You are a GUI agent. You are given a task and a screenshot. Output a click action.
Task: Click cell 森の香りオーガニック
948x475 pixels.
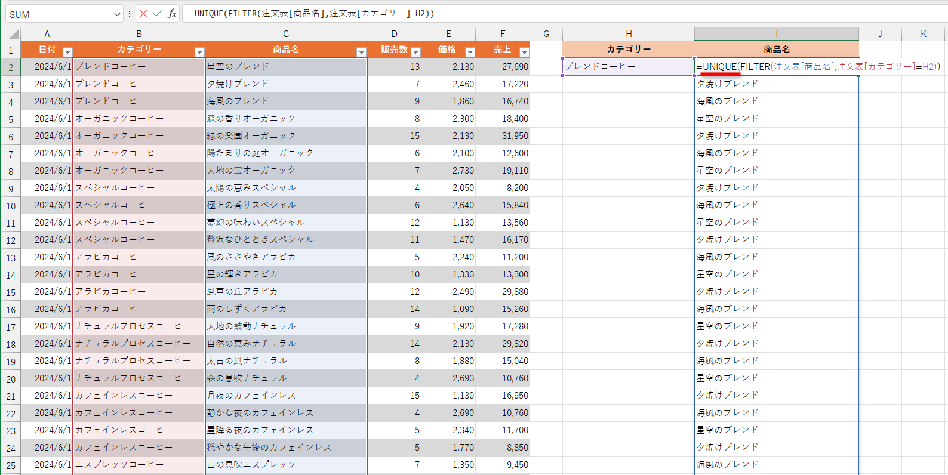coord(286,119)
